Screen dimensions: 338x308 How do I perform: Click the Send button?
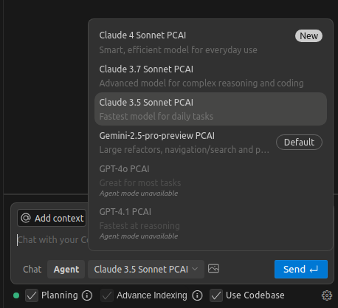[301, 269]
